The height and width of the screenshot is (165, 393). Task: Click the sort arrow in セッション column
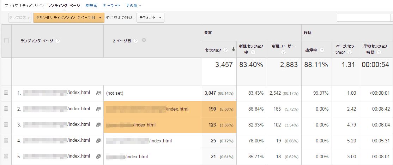tap(233, 50)
